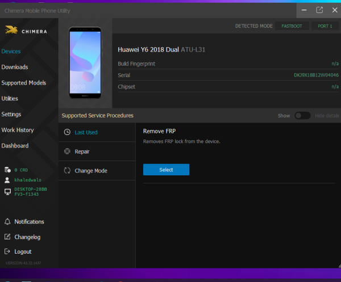Click the user account icon

tap(7, 180)
